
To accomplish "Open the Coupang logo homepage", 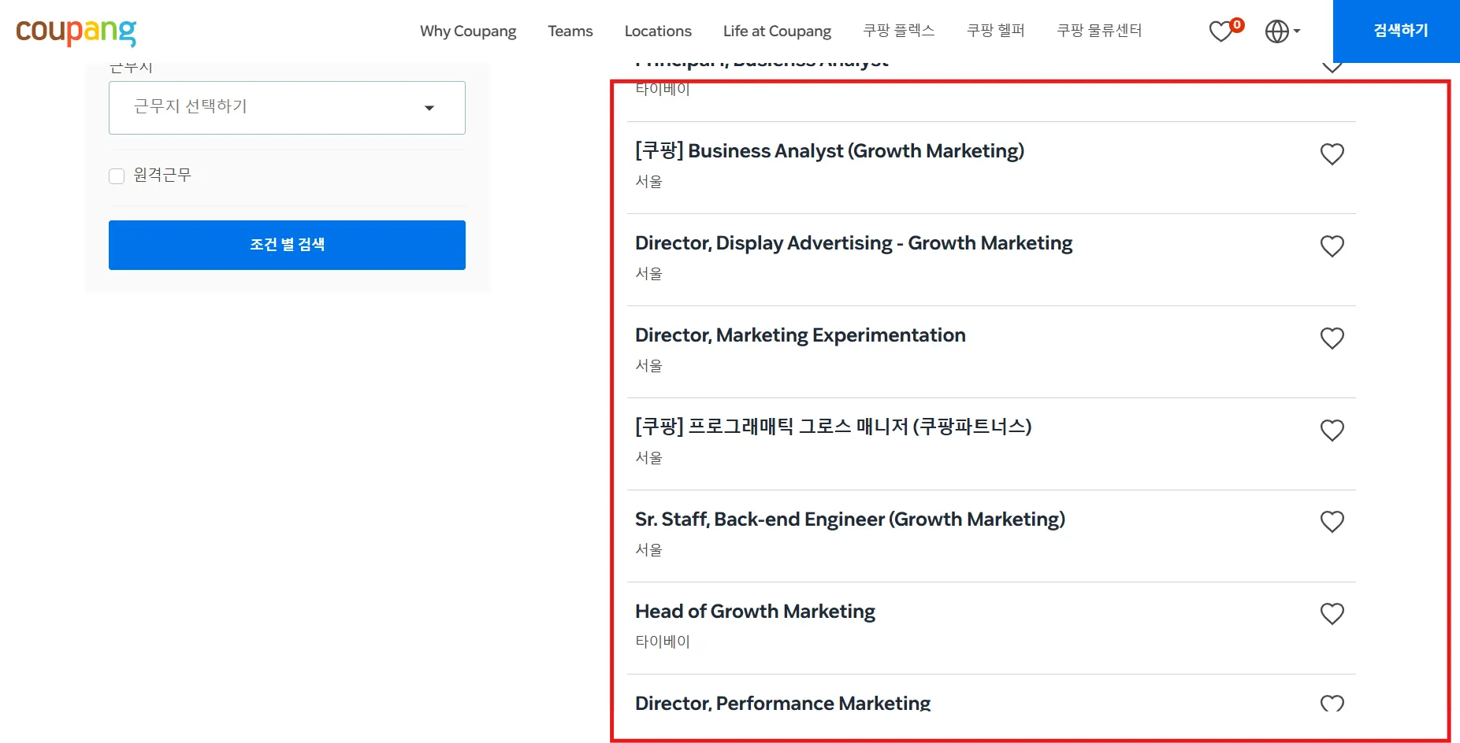I will (x=76, y=31).
